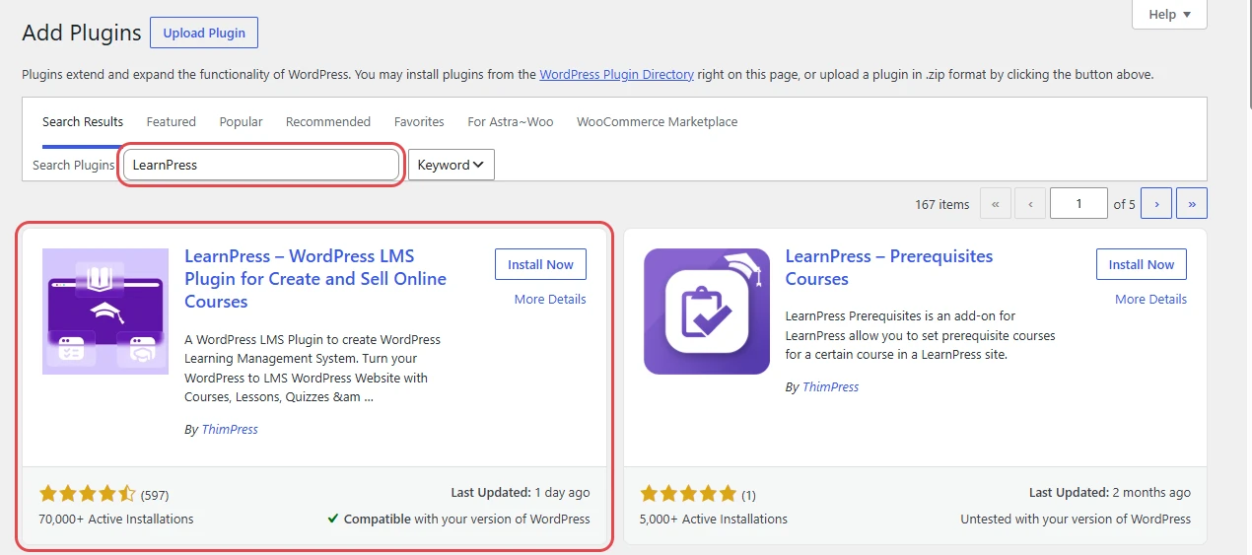Open the For Astra~Woo tab
The height and width of the screenshot is (555, 1252).
point(511,122)
